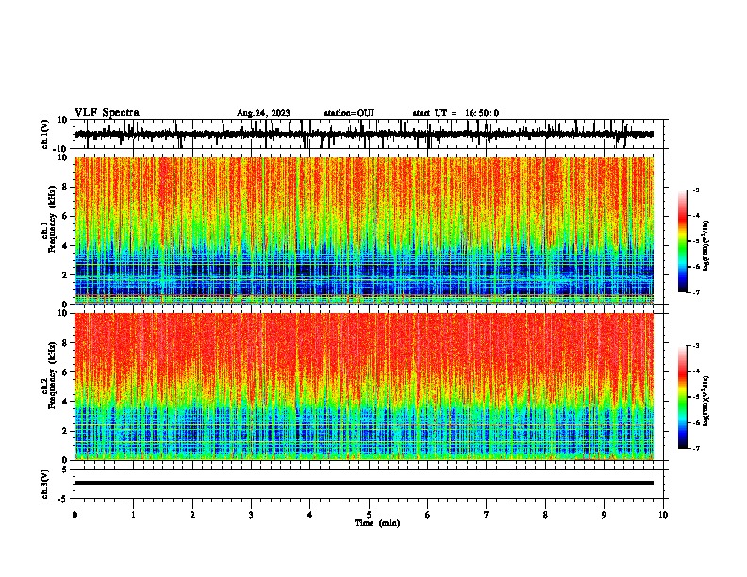Click time axis tick label '6'
The height and width of the screenshot is (577, 747).
[428, 515]
